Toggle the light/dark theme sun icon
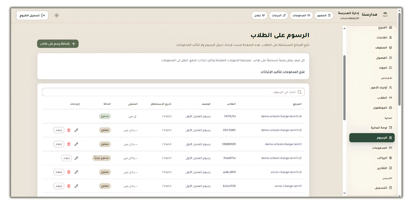The image size is (411, 205). click(57, 15)
